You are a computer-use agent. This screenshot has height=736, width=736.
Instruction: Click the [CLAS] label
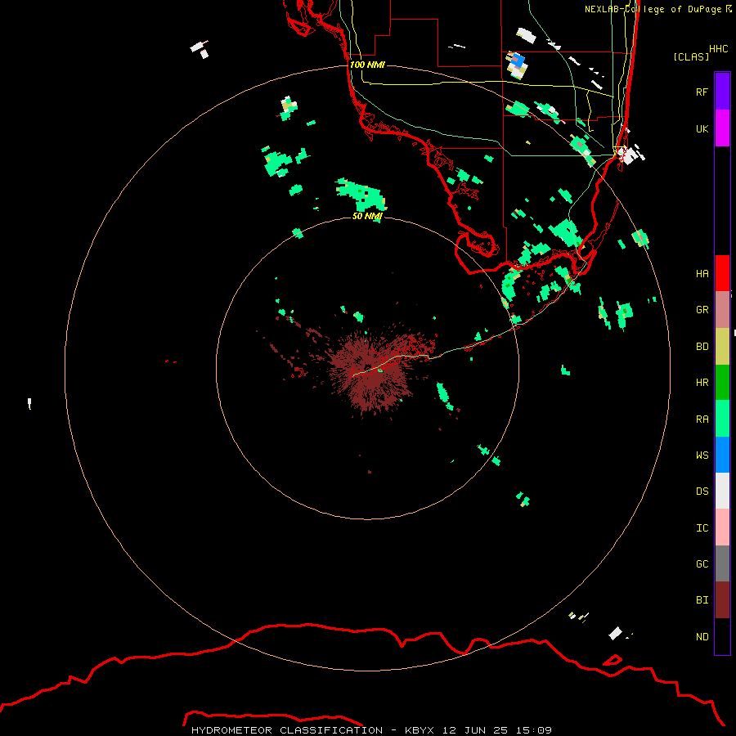click(691, 56)
